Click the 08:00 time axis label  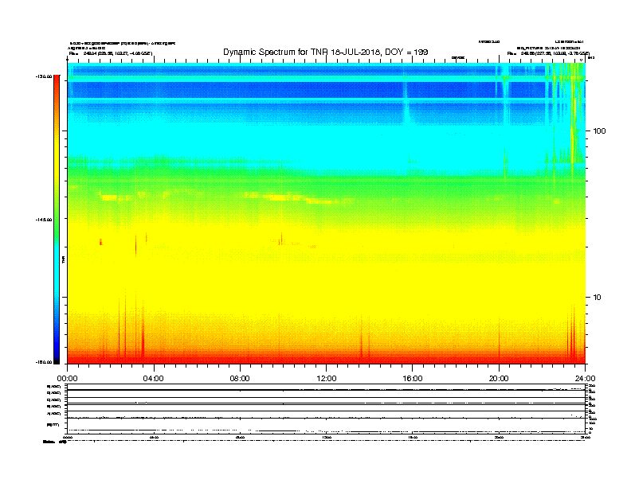pyautogui.click(x=240, y=379)
